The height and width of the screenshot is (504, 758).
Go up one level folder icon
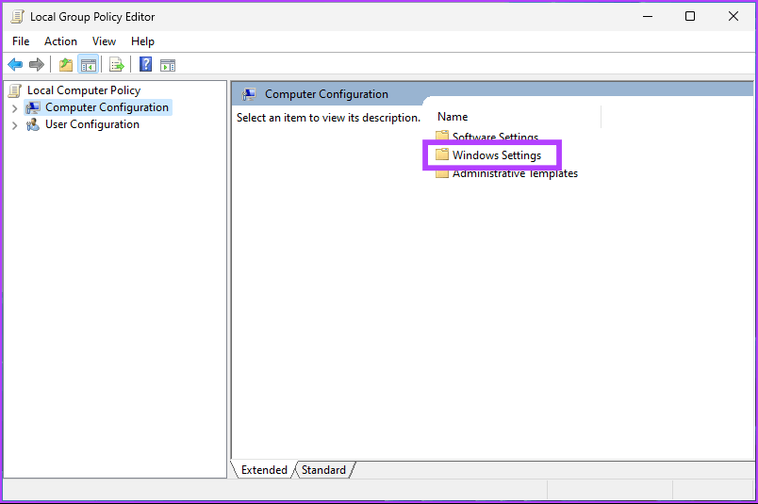click(x=66, y=64)
